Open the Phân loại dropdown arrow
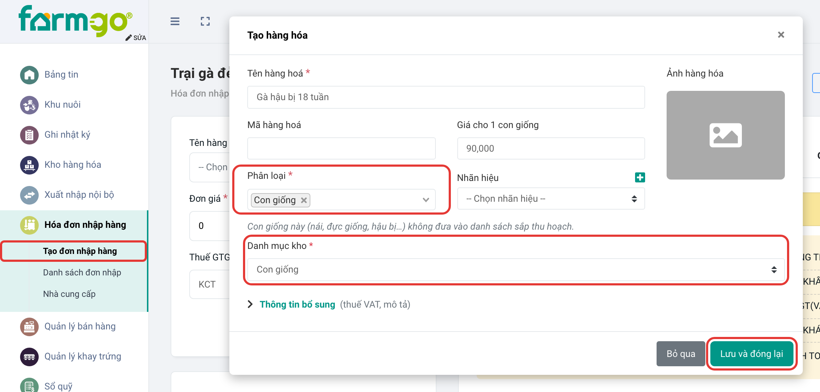This screenshot has height=392, width=820. [426, 200]
